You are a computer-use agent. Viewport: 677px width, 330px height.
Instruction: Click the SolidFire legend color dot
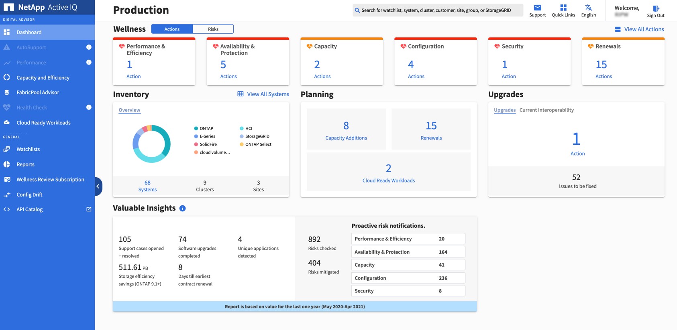[196, 144]
